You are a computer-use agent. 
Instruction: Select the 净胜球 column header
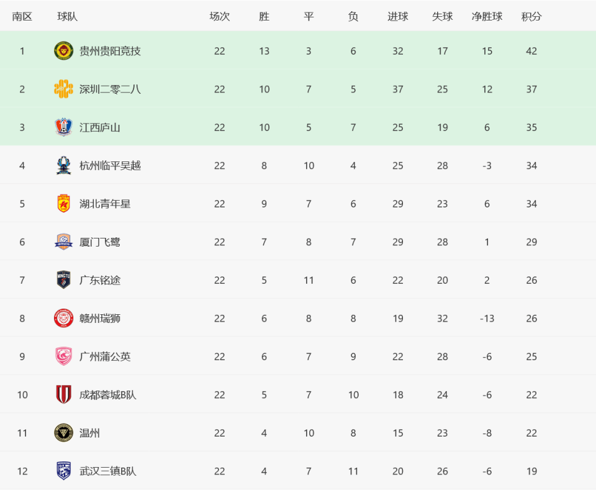pos(487,16)
